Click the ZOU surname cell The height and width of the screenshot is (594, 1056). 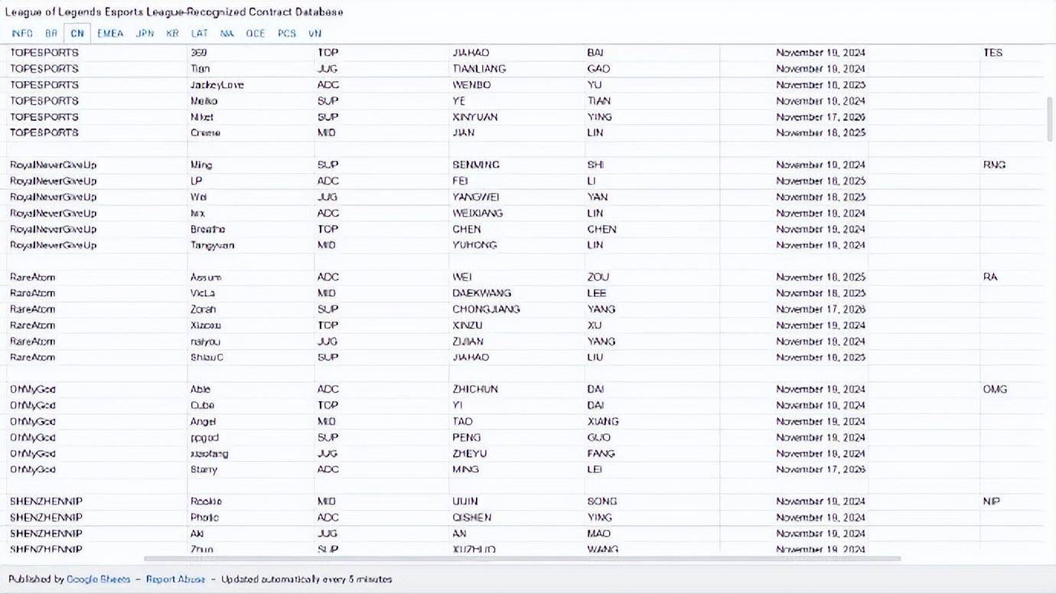coord(598,277)
